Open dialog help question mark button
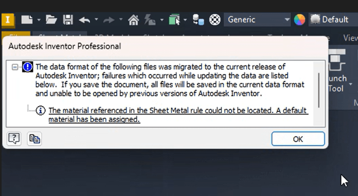The height and width of the screenshot is (196, 358). 14,139
